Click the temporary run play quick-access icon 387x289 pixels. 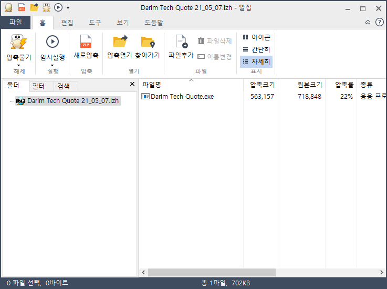pyautogui.click(x=58, y=7)
